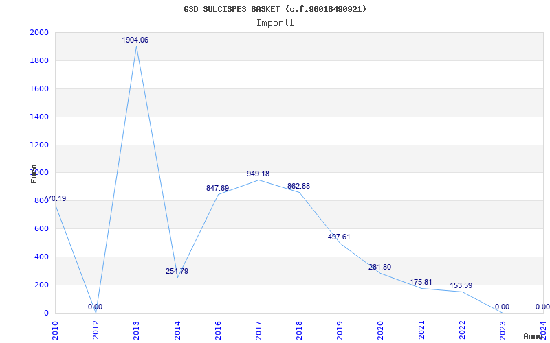Click x-axis year 2016

click(x=218, y=331)
